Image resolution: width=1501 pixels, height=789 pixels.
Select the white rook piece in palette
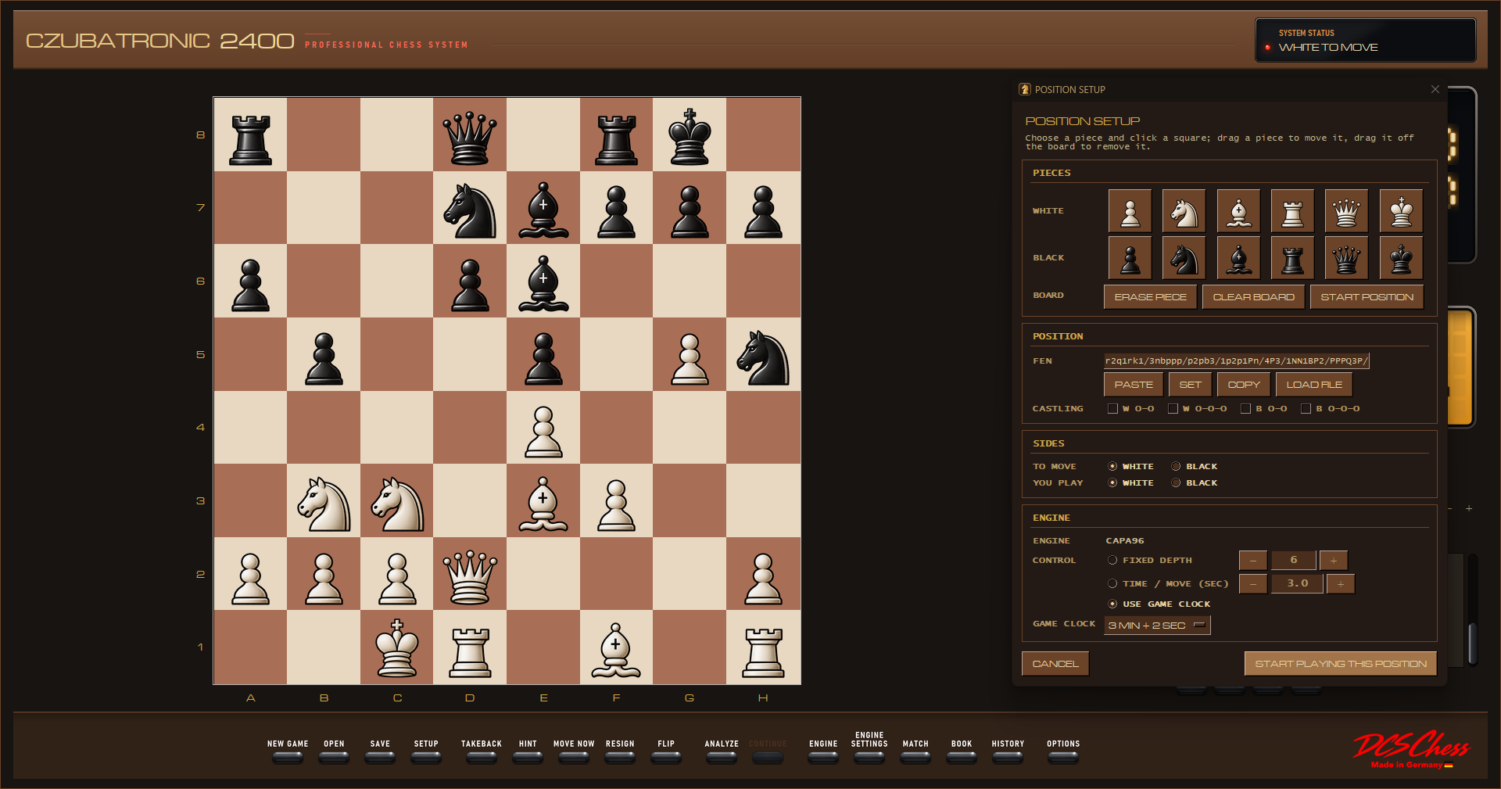tap(1292, 211)
